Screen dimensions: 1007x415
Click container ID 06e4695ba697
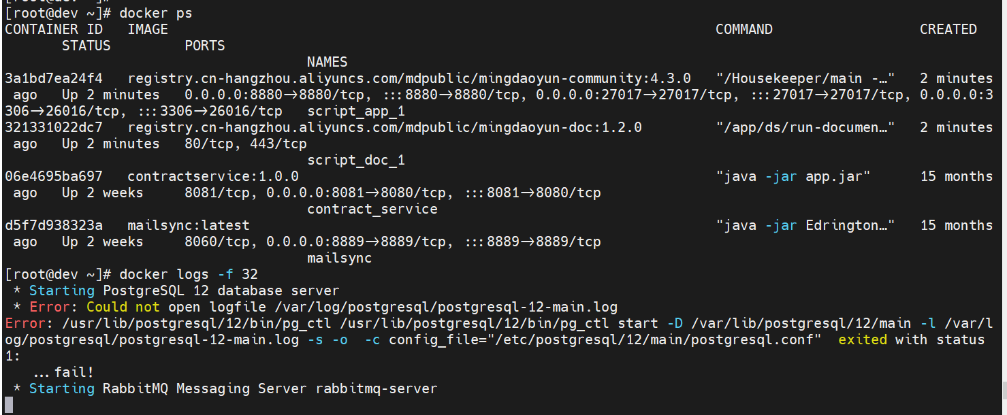(54, 176)
